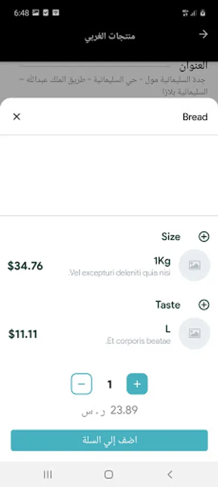Image resolution: width=218 pixels, height=487 pixels.
Task: Expand the Taste options plus icon
Action: (204, 305)
